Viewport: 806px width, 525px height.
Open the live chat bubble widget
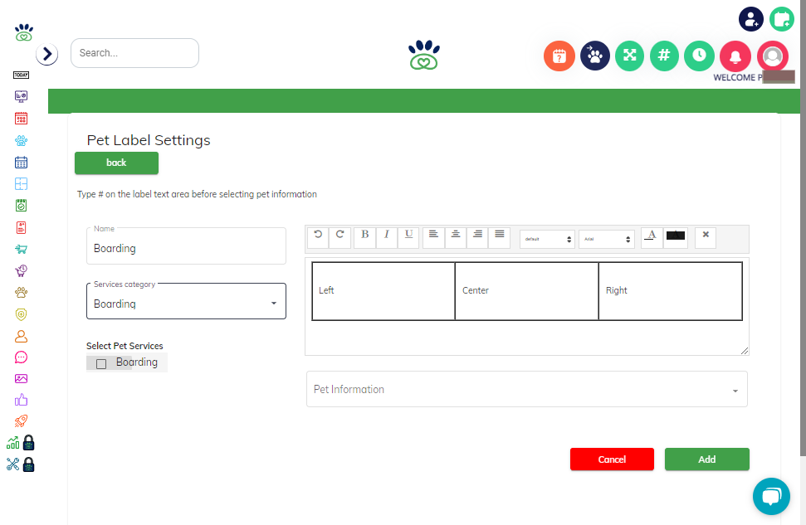772,496
